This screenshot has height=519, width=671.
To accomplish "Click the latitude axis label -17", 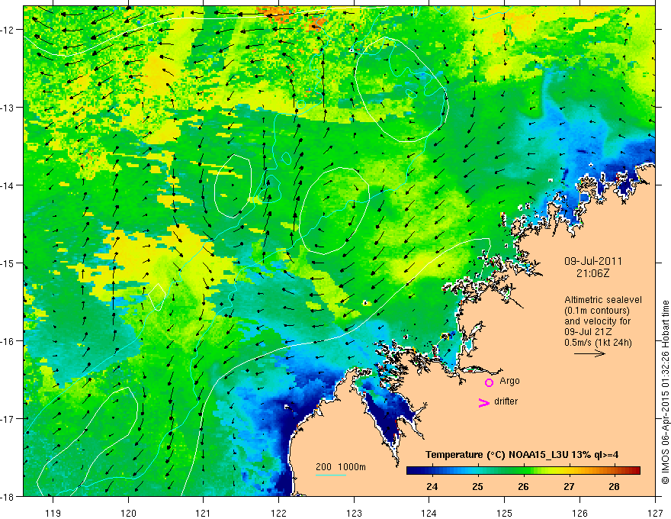I will coord(8,418).
